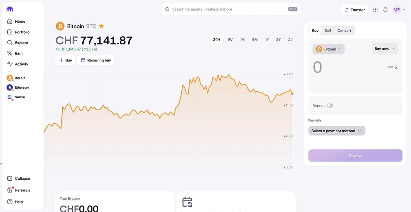Image resolution: width=411 pixels, height=212 pixels.
Task: Click the Kraken logo icon
Action: 10,9
